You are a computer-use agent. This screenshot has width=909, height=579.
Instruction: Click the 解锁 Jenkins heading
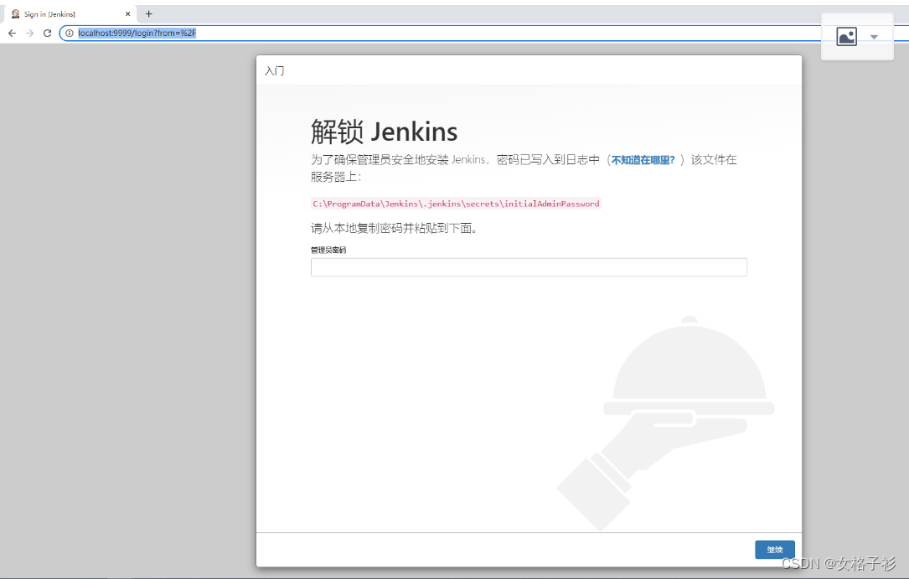click(x=384, y=132)
